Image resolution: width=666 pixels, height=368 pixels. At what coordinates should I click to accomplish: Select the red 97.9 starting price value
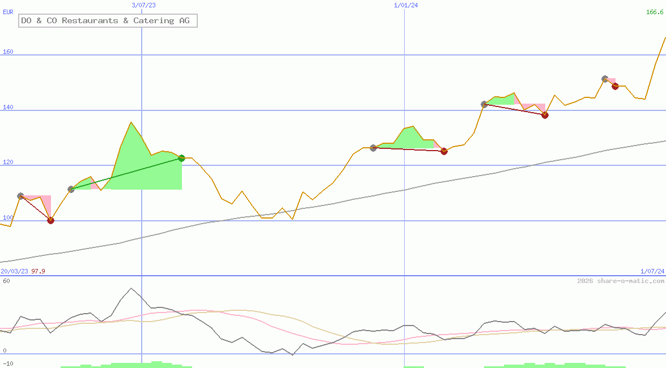tap(38, 271)
